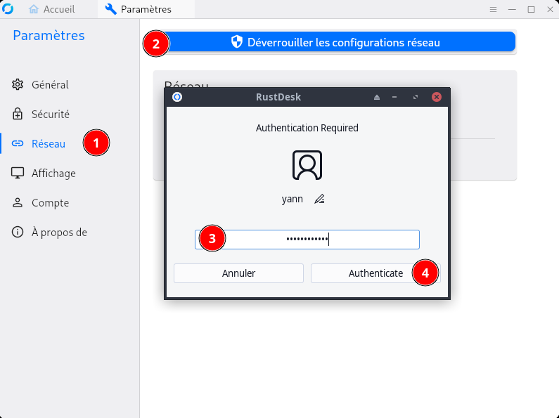
Task: Click the info icon beside À propos de
Action: 18,232
